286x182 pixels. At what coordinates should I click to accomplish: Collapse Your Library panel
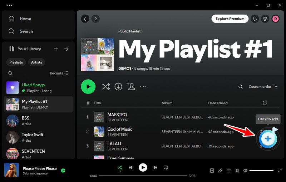25,49
